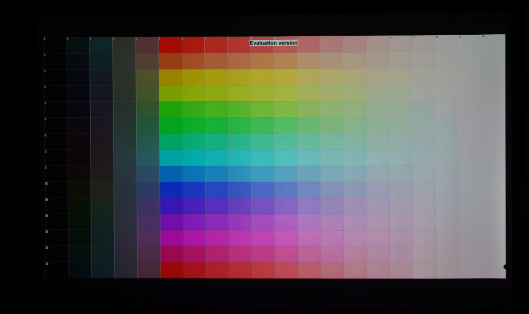Viewport: 529px width, 314px height.
Task: Select the orange swatch directly below the watermark
Action: pos(262,61)
